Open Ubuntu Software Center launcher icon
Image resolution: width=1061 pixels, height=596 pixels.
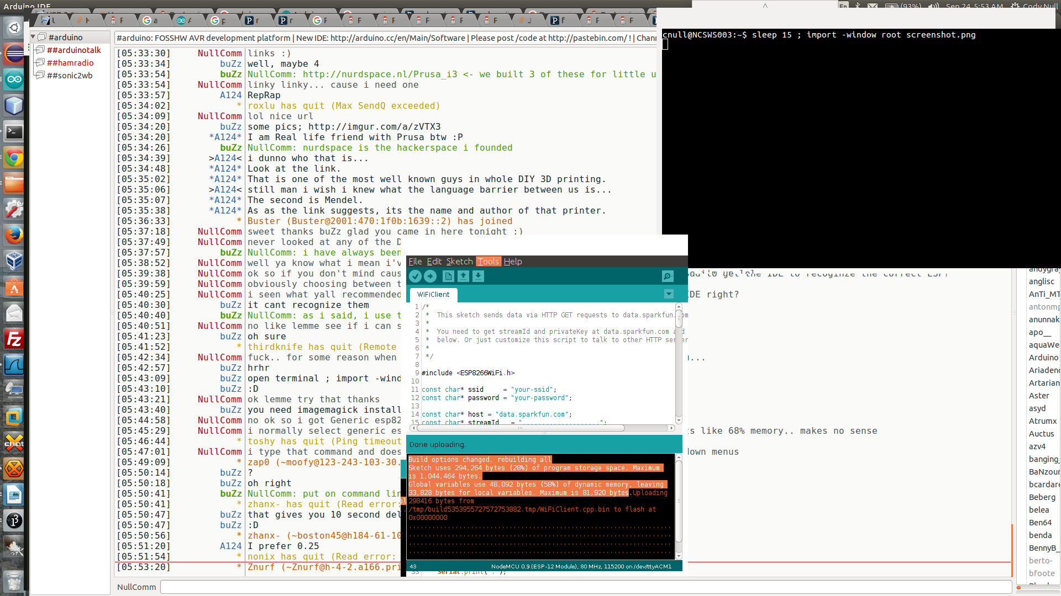pos(14,288)
